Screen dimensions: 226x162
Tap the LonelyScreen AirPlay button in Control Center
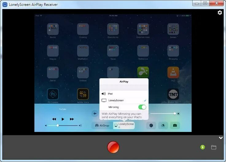(x=124, y=125)
